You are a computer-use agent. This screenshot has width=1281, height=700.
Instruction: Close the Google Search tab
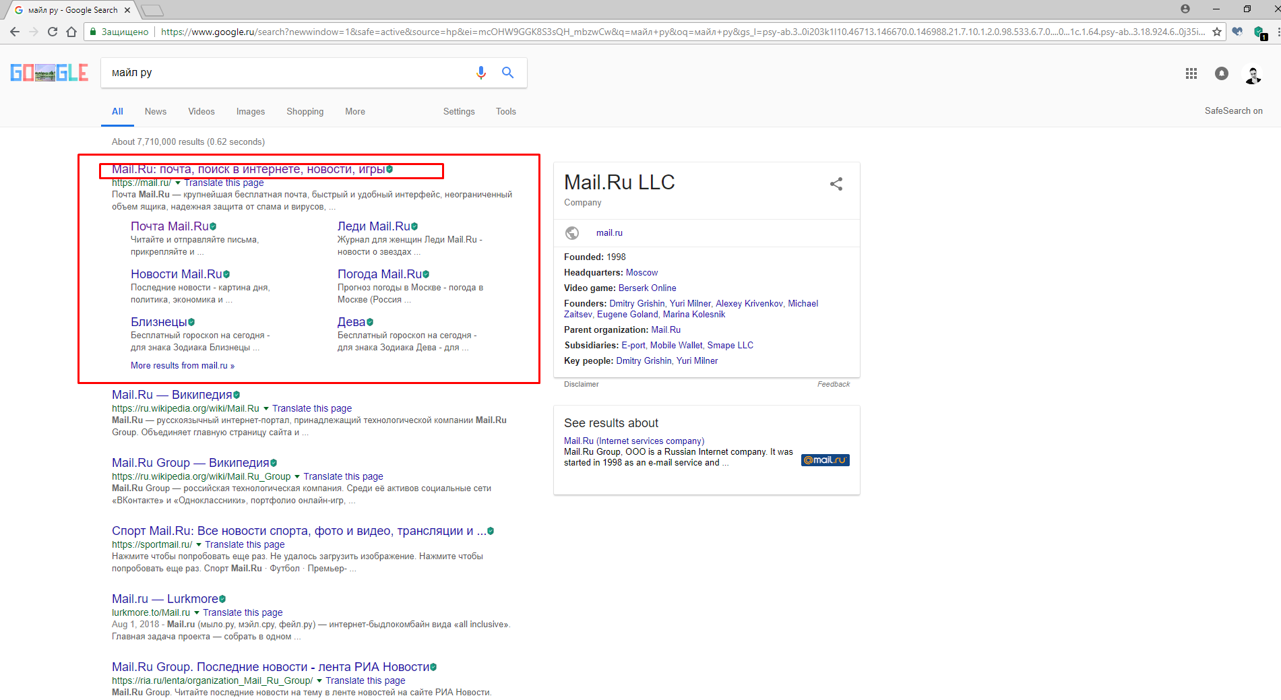(x=127, y=10)
